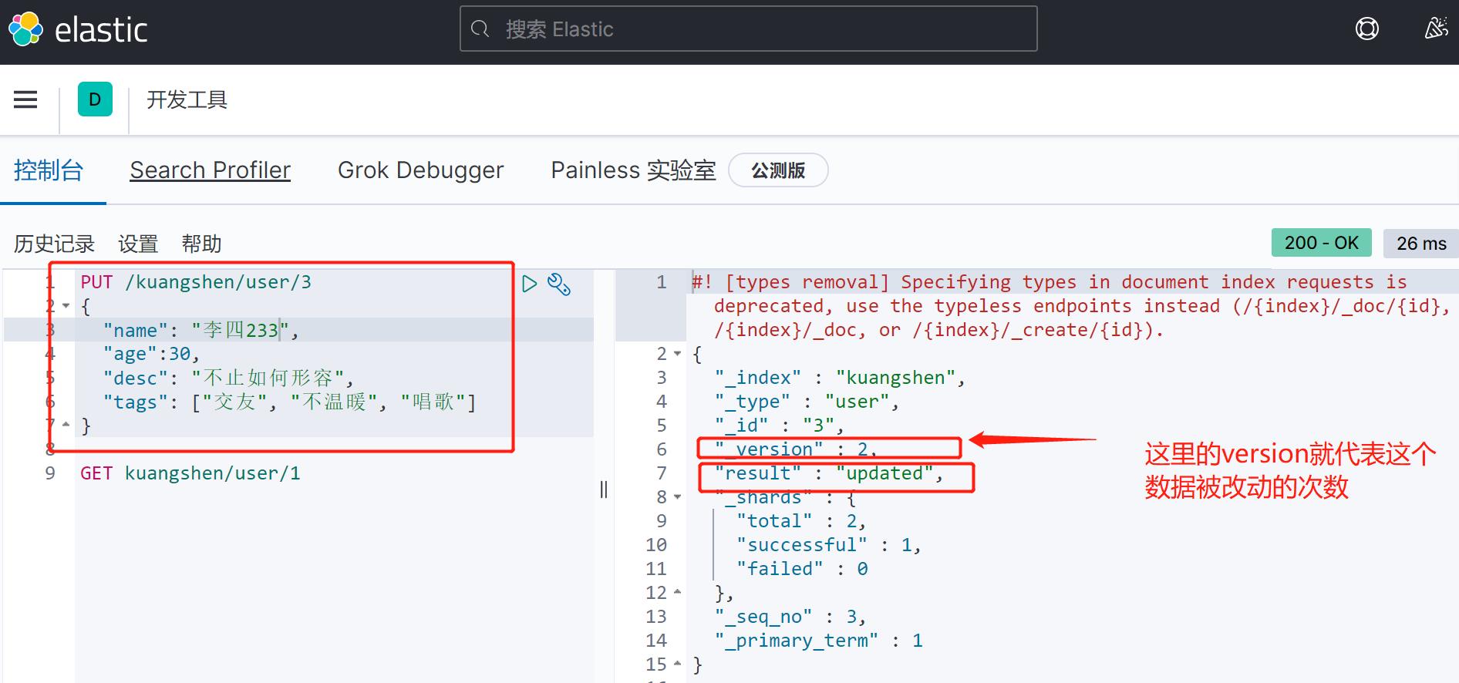
Task: Click the "_version" : 2 response line
Action: 796,449
